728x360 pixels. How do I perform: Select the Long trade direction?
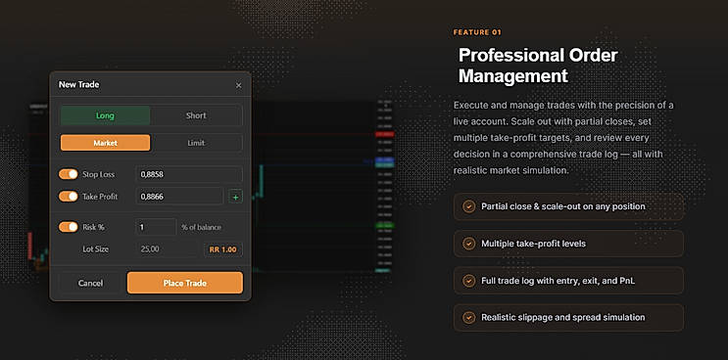coord(106,115)
